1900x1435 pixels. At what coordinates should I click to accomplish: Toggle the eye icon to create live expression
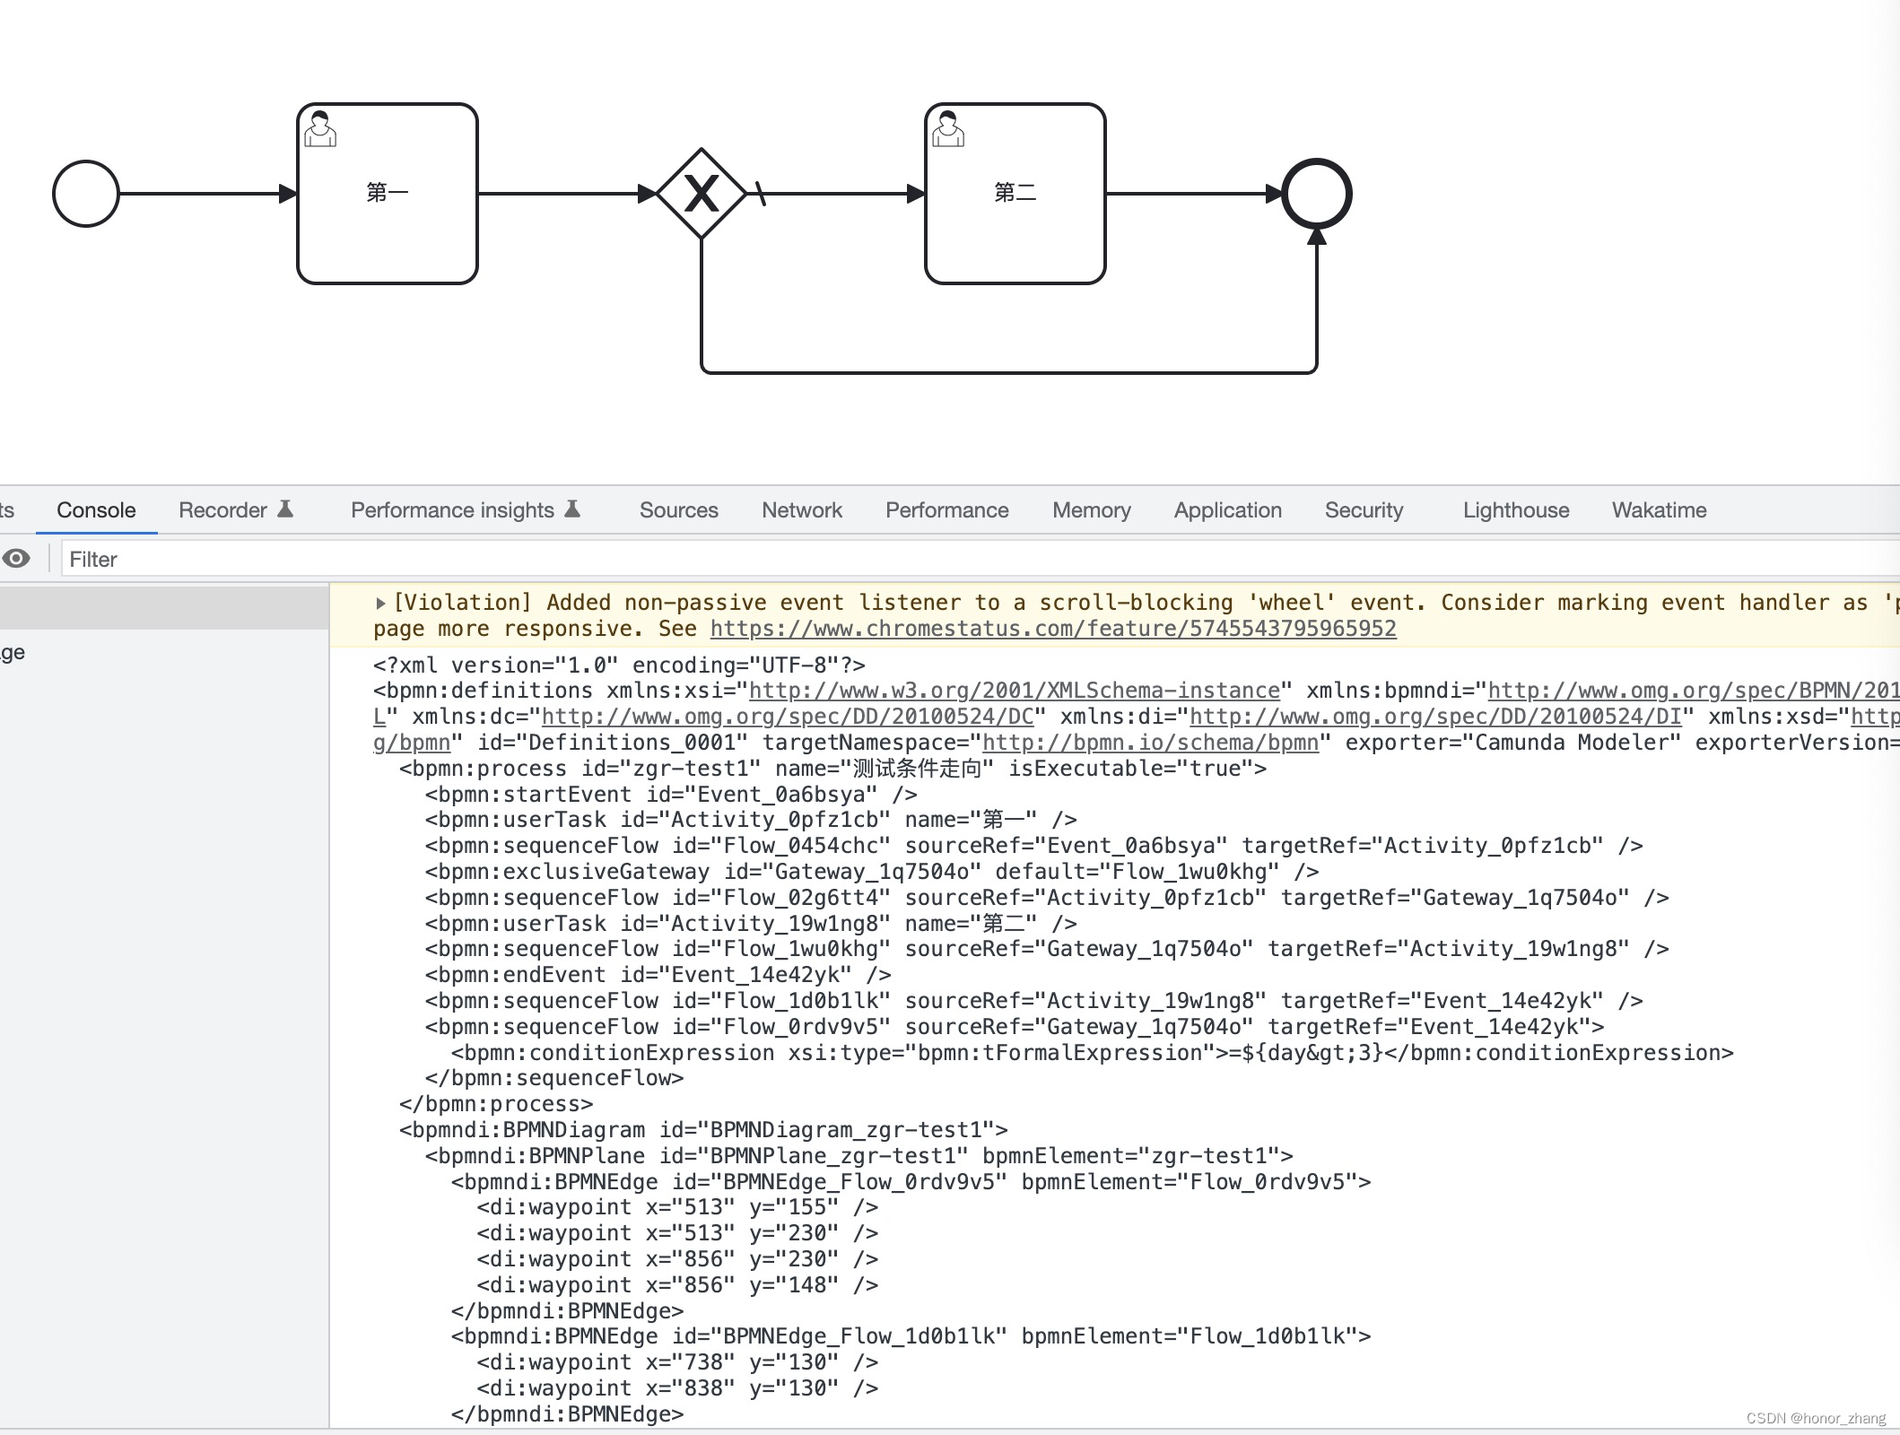click(x=16, y=559)
